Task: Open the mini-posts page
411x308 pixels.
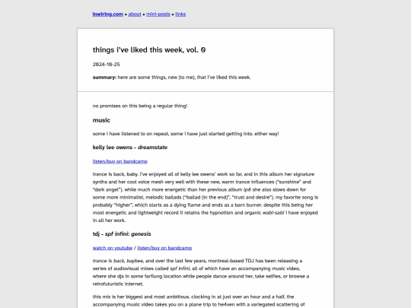Action: (x=158, y=14)
